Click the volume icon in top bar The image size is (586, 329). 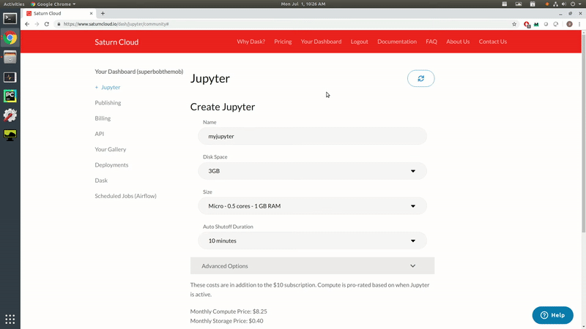point(564,4)
